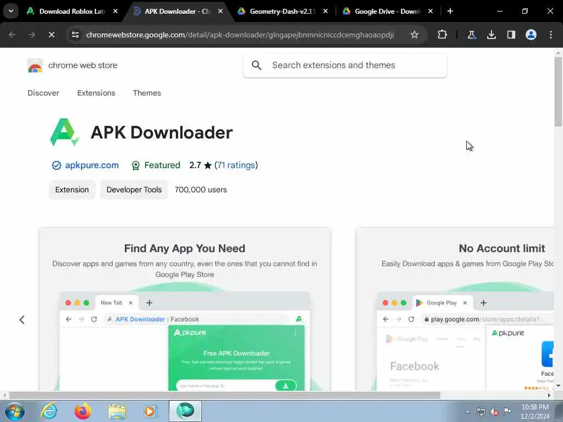Open apkpure.com publisher link

tap(92, 165)
